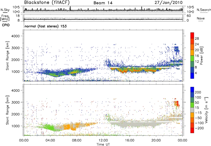Click the '-200' value on velocity colorbar
This screenshot has width=211, height=146.
pos(199,128)
